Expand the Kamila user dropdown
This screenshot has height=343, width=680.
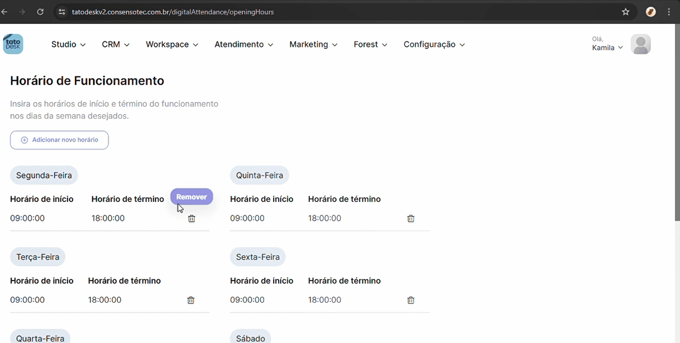pyautogui.click(x=607, y=48)
